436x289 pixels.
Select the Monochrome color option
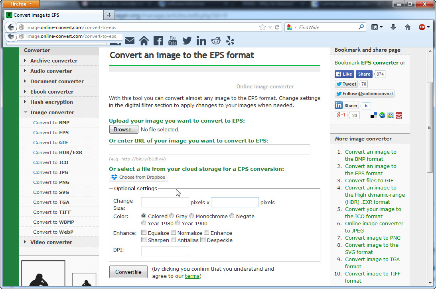(x=191, y=216)
